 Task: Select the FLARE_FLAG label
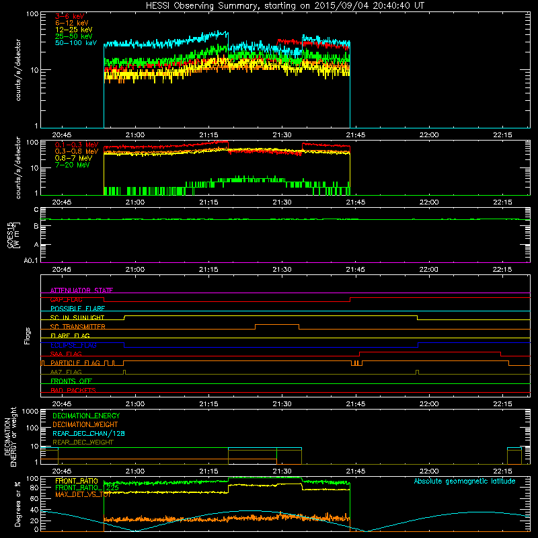70,336
